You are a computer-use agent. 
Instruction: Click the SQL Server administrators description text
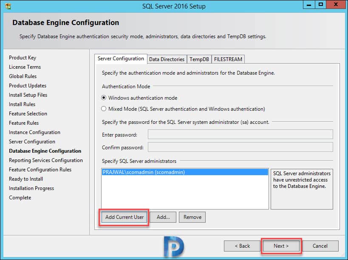(302, 180)
